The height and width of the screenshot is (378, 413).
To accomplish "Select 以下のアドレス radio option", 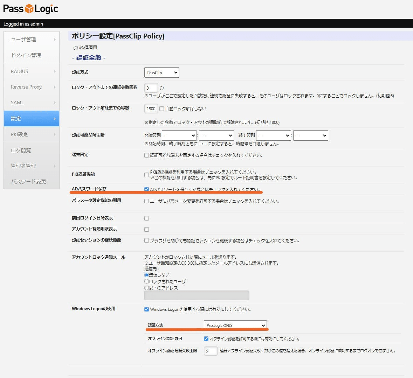I will point(147,288).
